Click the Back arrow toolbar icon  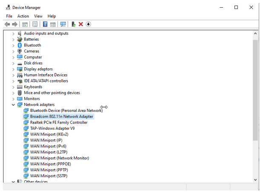pyautogui.click(x=7, y=24)
